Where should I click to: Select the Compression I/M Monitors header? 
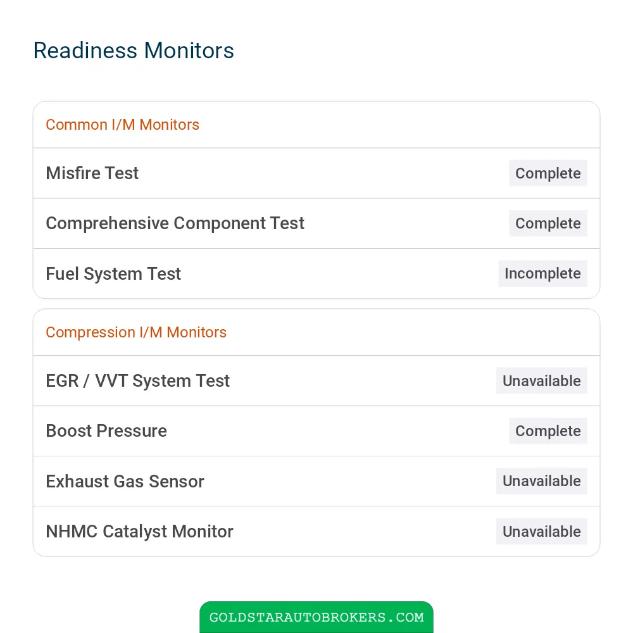click(x=136, y=332)
